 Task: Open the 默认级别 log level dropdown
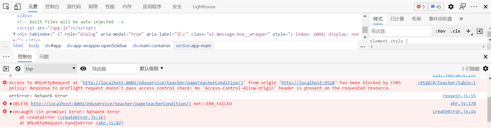click(152, 69)
